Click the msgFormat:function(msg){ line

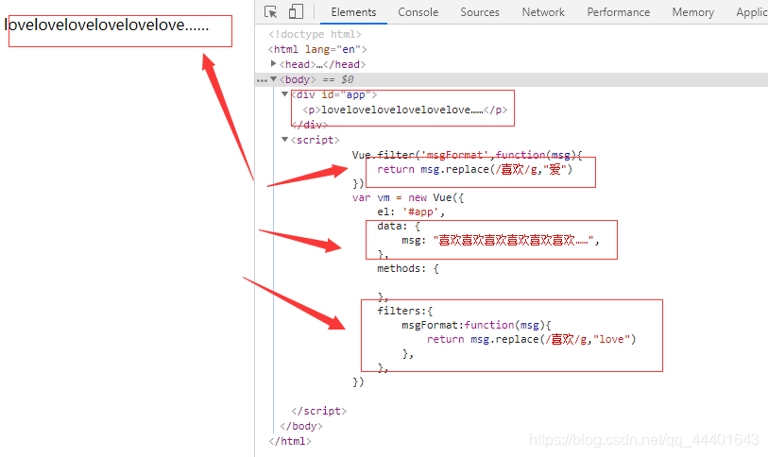476,325
